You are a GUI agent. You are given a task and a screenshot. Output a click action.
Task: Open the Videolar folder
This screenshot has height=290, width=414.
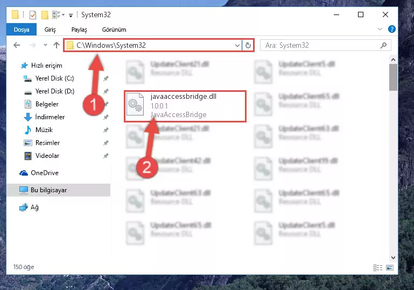pyautogui.click(x=47, y=156)
